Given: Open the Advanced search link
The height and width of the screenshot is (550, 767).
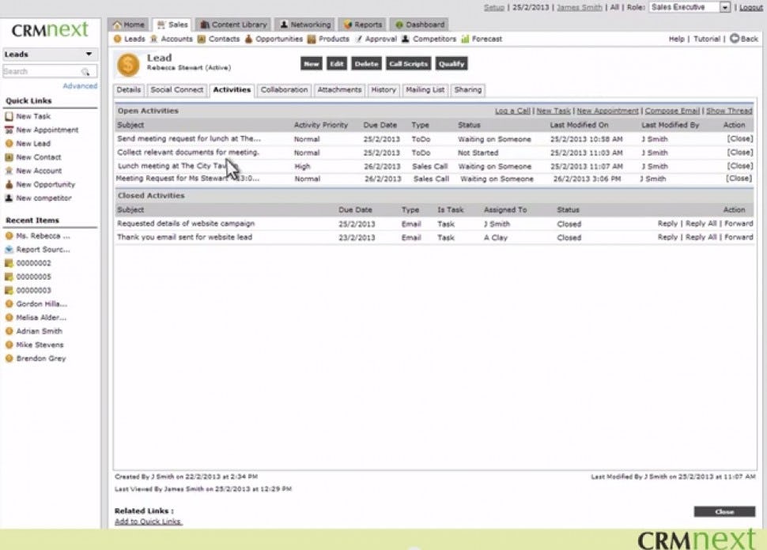Looking at the screenshot, I should click(80, 85).
